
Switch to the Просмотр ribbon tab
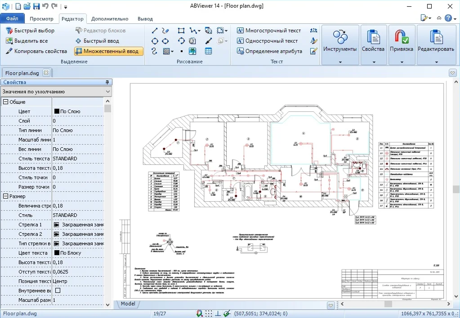41,19
